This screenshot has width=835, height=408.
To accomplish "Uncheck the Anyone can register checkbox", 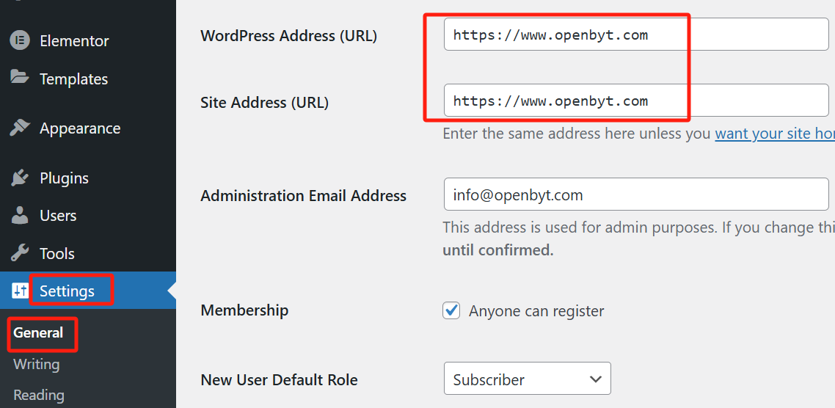I will point(451,310).
